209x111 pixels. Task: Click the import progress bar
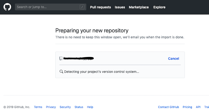[x=120, y=65]
